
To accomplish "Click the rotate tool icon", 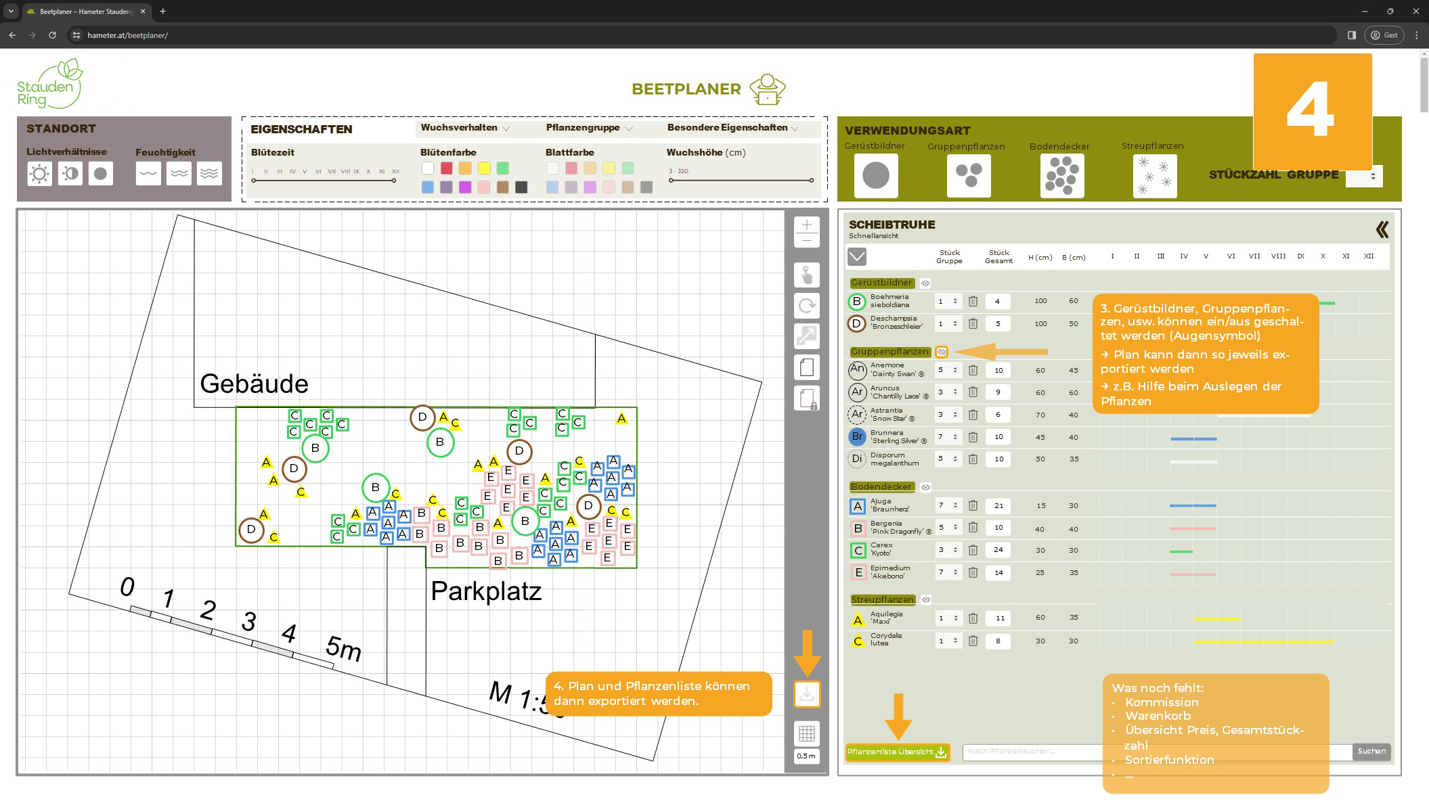I will coord(806,306).
